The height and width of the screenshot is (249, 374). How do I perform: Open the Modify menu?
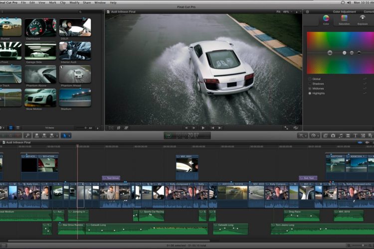[x=74, y=2]
